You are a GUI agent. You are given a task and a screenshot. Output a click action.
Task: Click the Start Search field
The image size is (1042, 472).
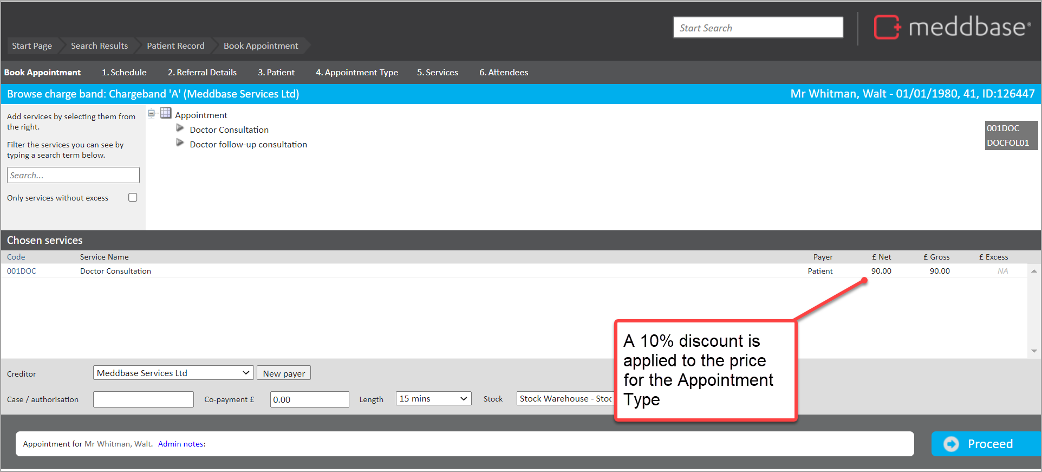coord(758,28)
